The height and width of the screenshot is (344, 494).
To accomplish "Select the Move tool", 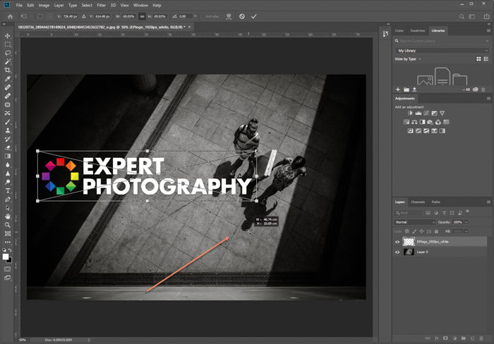I will pos(8,36).
